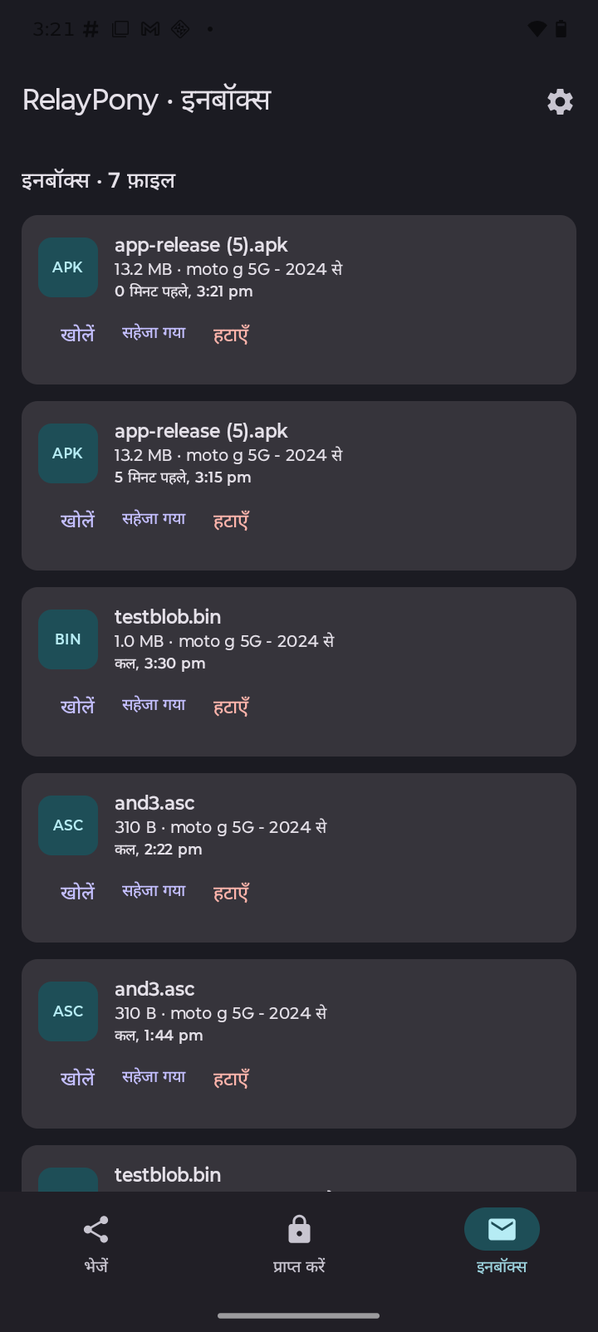Image resolution: width=598 pixels, height=1332 pixels.
Task: Open testblob.bin from yesterday 3:30 pm
Action: (77, 706)
